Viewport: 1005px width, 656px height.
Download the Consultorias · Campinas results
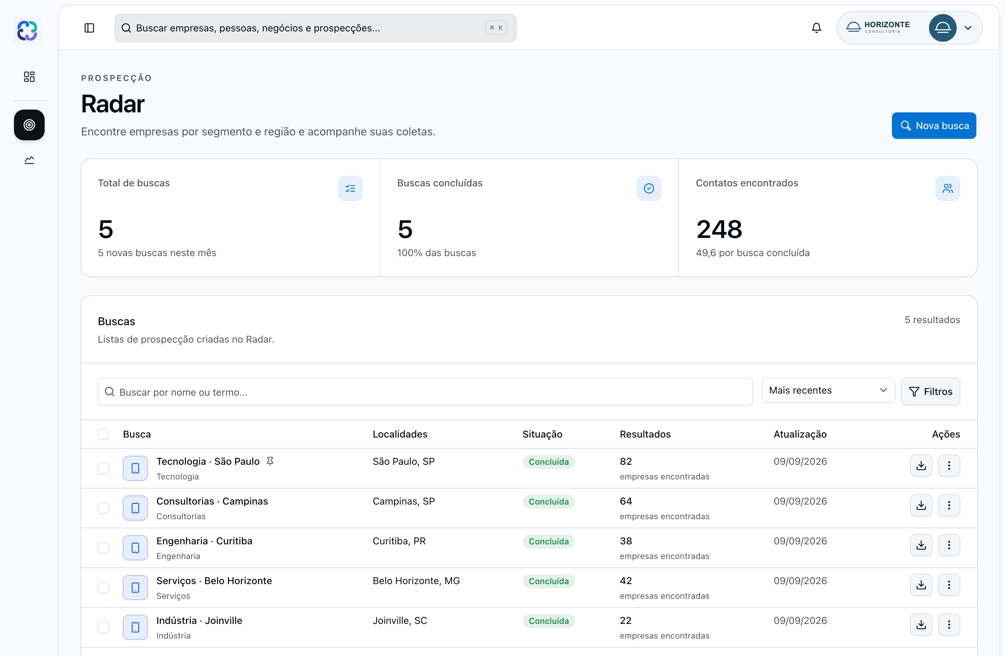(921, 505)
